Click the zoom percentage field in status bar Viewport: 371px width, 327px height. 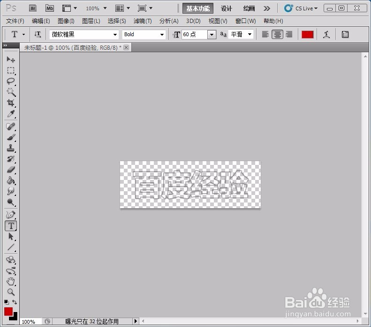pos(30,321)
